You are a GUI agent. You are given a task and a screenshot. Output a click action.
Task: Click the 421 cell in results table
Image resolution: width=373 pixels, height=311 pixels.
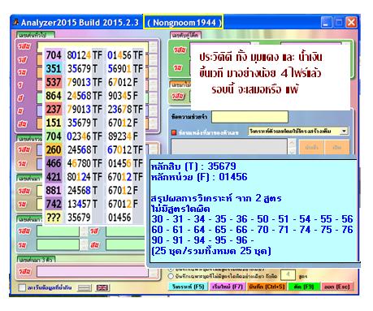pyautogui.click(x=54, y=177)
